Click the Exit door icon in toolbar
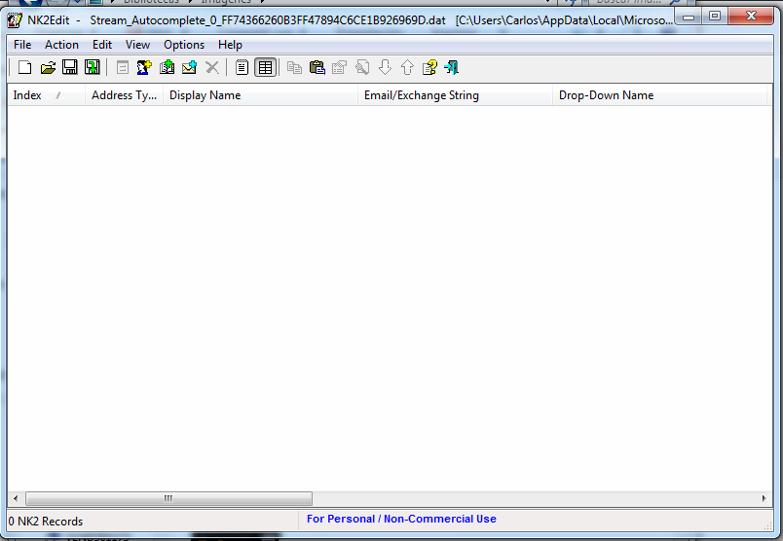The height and width of the screenshot is (541, 783). 452,67
